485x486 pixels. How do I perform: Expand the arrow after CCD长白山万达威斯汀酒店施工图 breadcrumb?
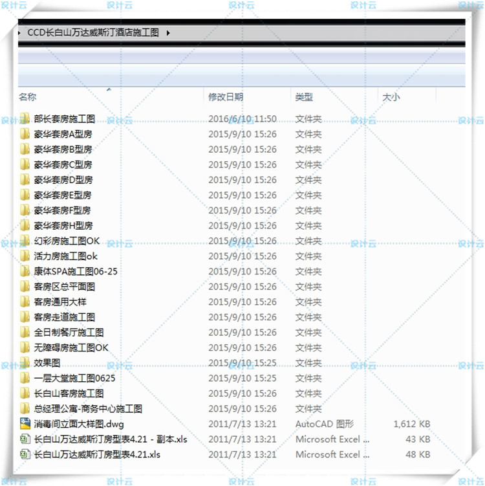[x=168, y=32]
